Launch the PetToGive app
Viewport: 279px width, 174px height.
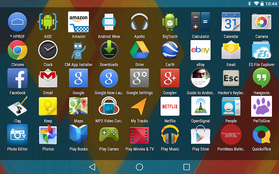coord(262,106)
